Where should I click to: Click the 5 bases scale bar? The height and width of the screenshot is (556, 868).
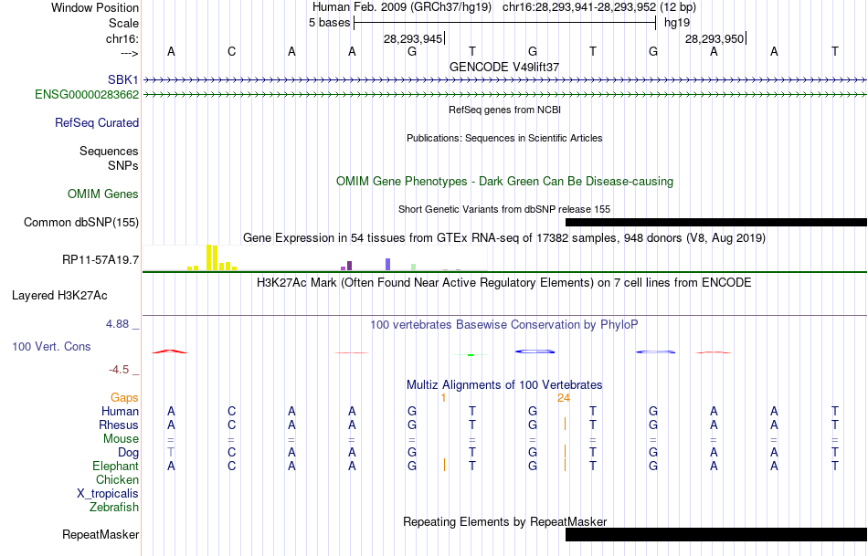[505, 23]
